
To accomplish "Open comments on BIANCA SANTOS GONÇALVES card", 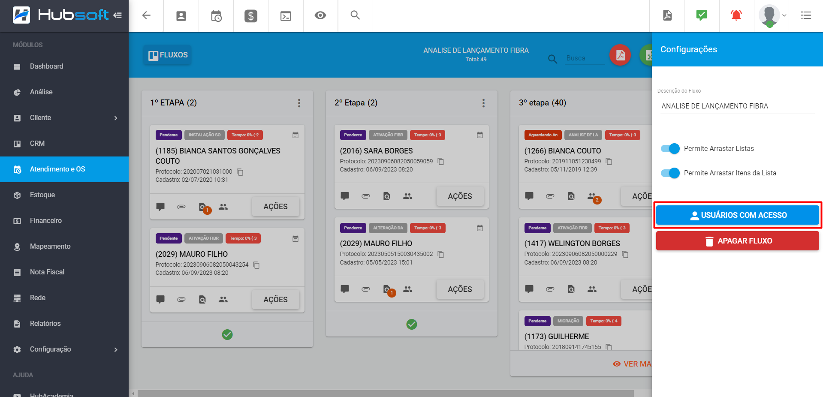I will [x=160, y=207].
